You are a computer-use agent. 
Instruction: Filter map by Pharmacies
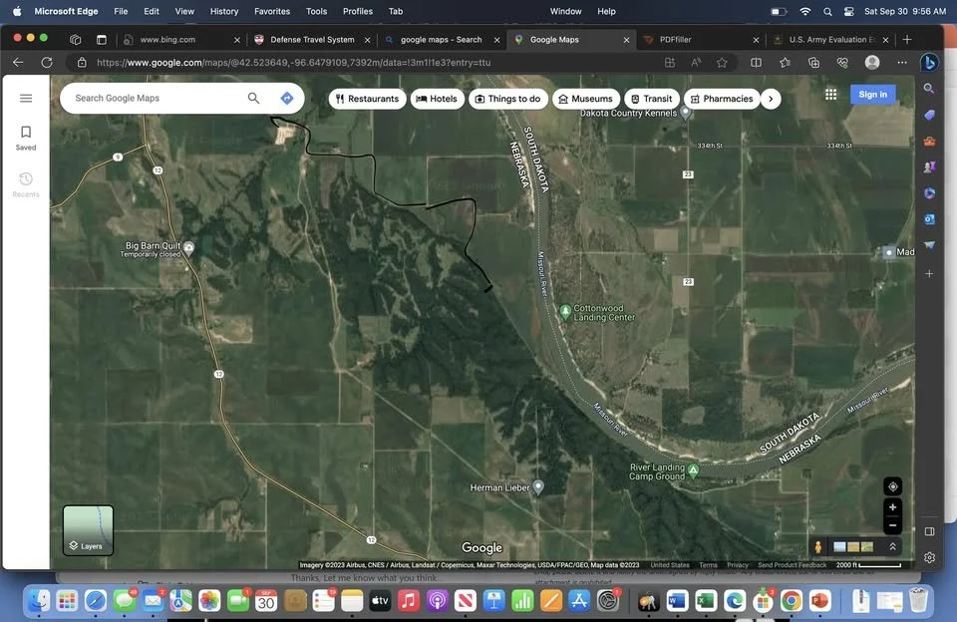pyautogui.click(x=722, y=99)
